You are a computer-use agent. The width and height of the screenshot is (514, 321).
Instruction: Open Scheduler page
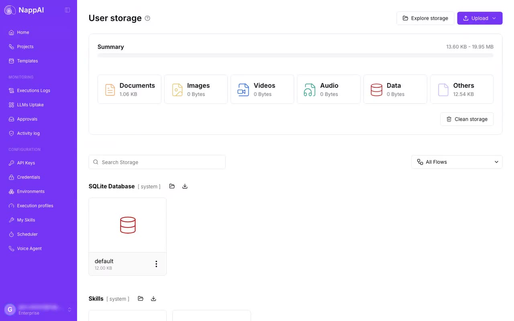(x=39, y=234)
